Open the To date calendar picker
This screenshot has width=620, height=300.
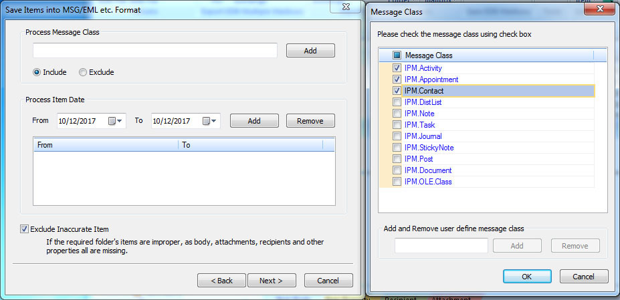tap(210, 121)
